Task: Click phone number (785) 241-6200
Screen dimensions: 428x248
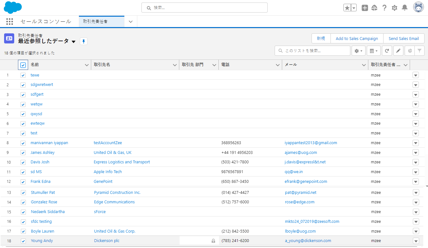Action: (235, 241)
